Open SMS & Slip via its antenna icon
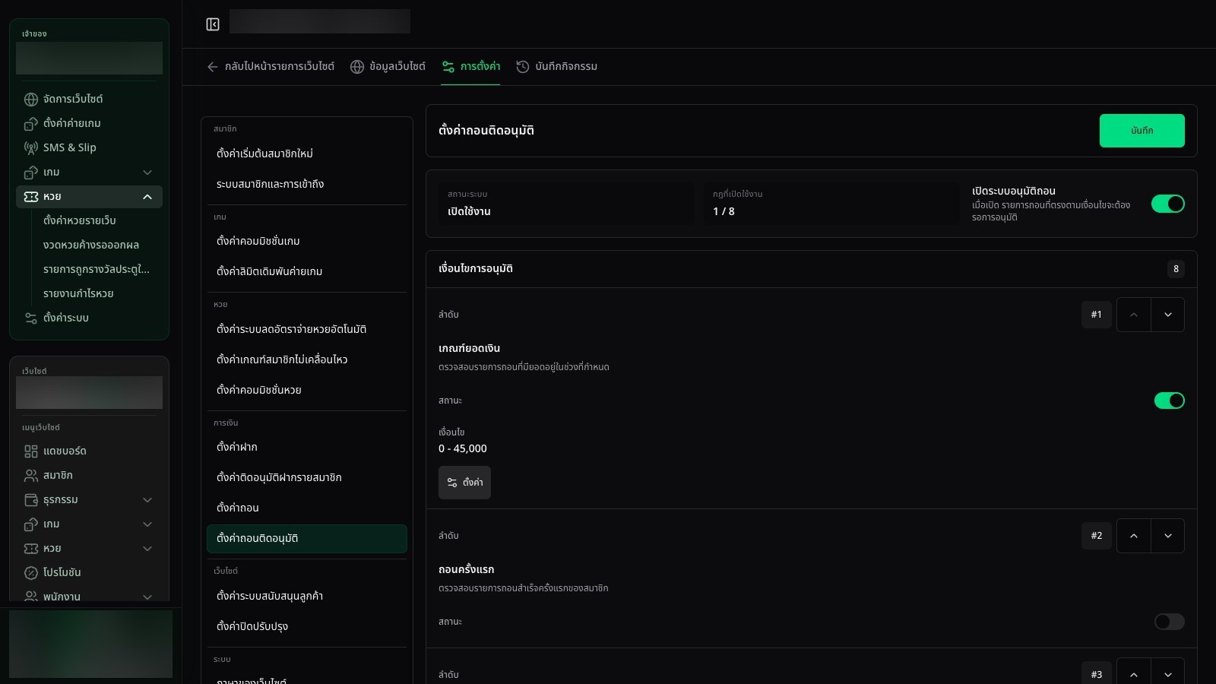Image resolution: width=1216 pixels, height=684 pixels. pyautogui.click(x=31, y=148)
